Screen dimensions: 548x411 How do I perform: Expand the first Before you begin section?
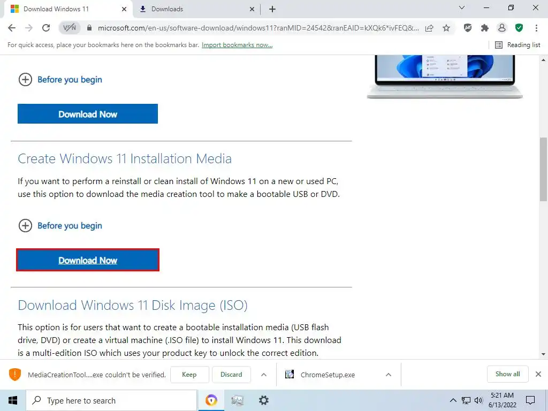pos(60,80)
